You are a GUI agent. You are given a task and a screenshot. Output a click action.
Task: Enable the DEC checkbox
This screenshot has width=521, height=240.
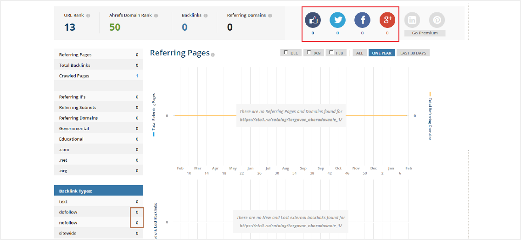click(286, 53)
